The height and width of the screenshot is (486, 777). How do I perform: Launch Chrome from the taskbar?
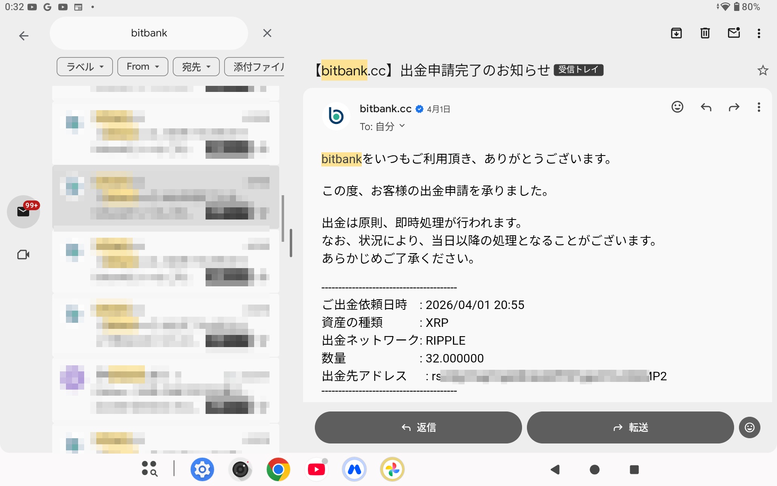tap(278, 469)
